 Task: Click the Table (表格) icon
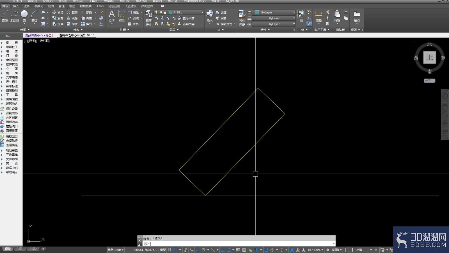click(x=133, y=24)
